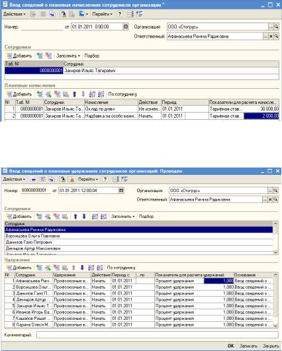Open calendar for deductions document date
The height and width of the screenshot is (351, 282).
121,191
